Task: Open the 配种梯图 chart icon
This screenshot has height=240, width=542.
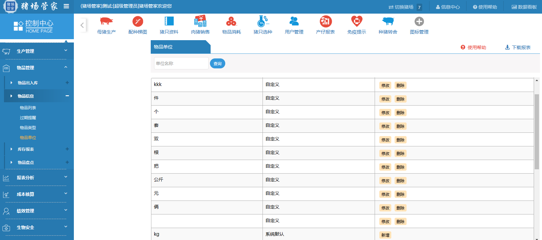Action: 138,22
